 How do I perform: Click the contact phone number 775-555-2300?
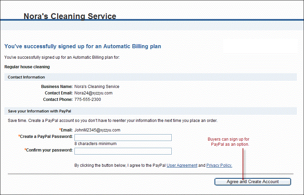pos(87,100)
